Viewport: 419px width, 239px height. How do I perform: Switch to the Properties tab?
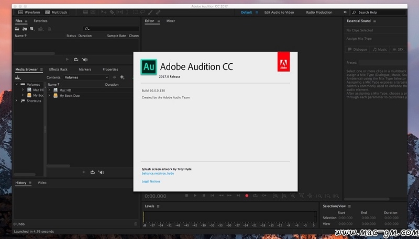point(111,70)
